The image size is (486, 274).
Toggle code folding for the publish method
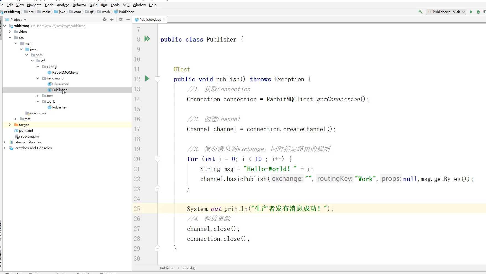point(157,79)
